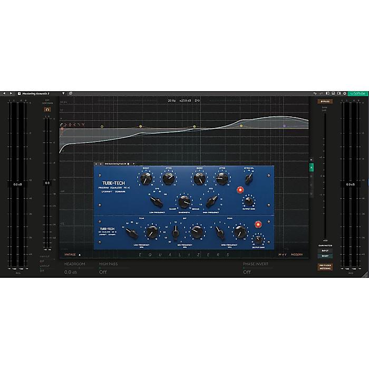
Task: Click the ATTEN SEL selector switch
Action: point(249,179)
